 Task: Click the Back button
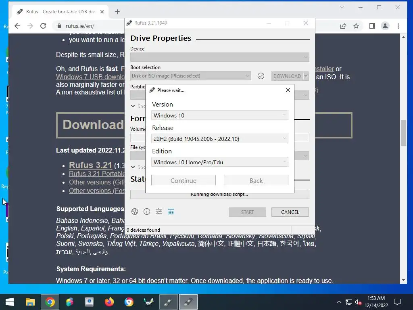(x=256, y=180)
